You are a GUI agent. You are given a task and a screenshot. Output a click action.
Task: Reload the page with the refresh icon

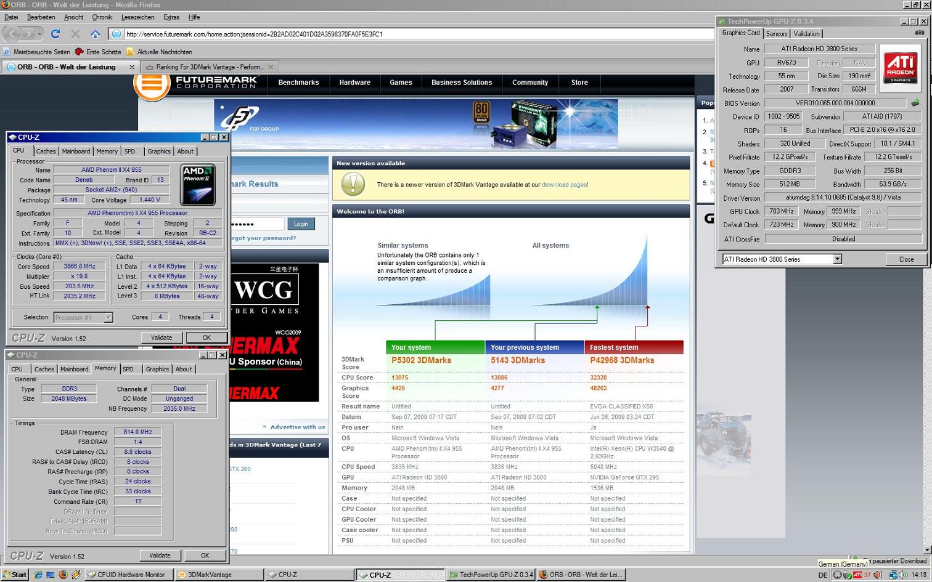[55, 34]
